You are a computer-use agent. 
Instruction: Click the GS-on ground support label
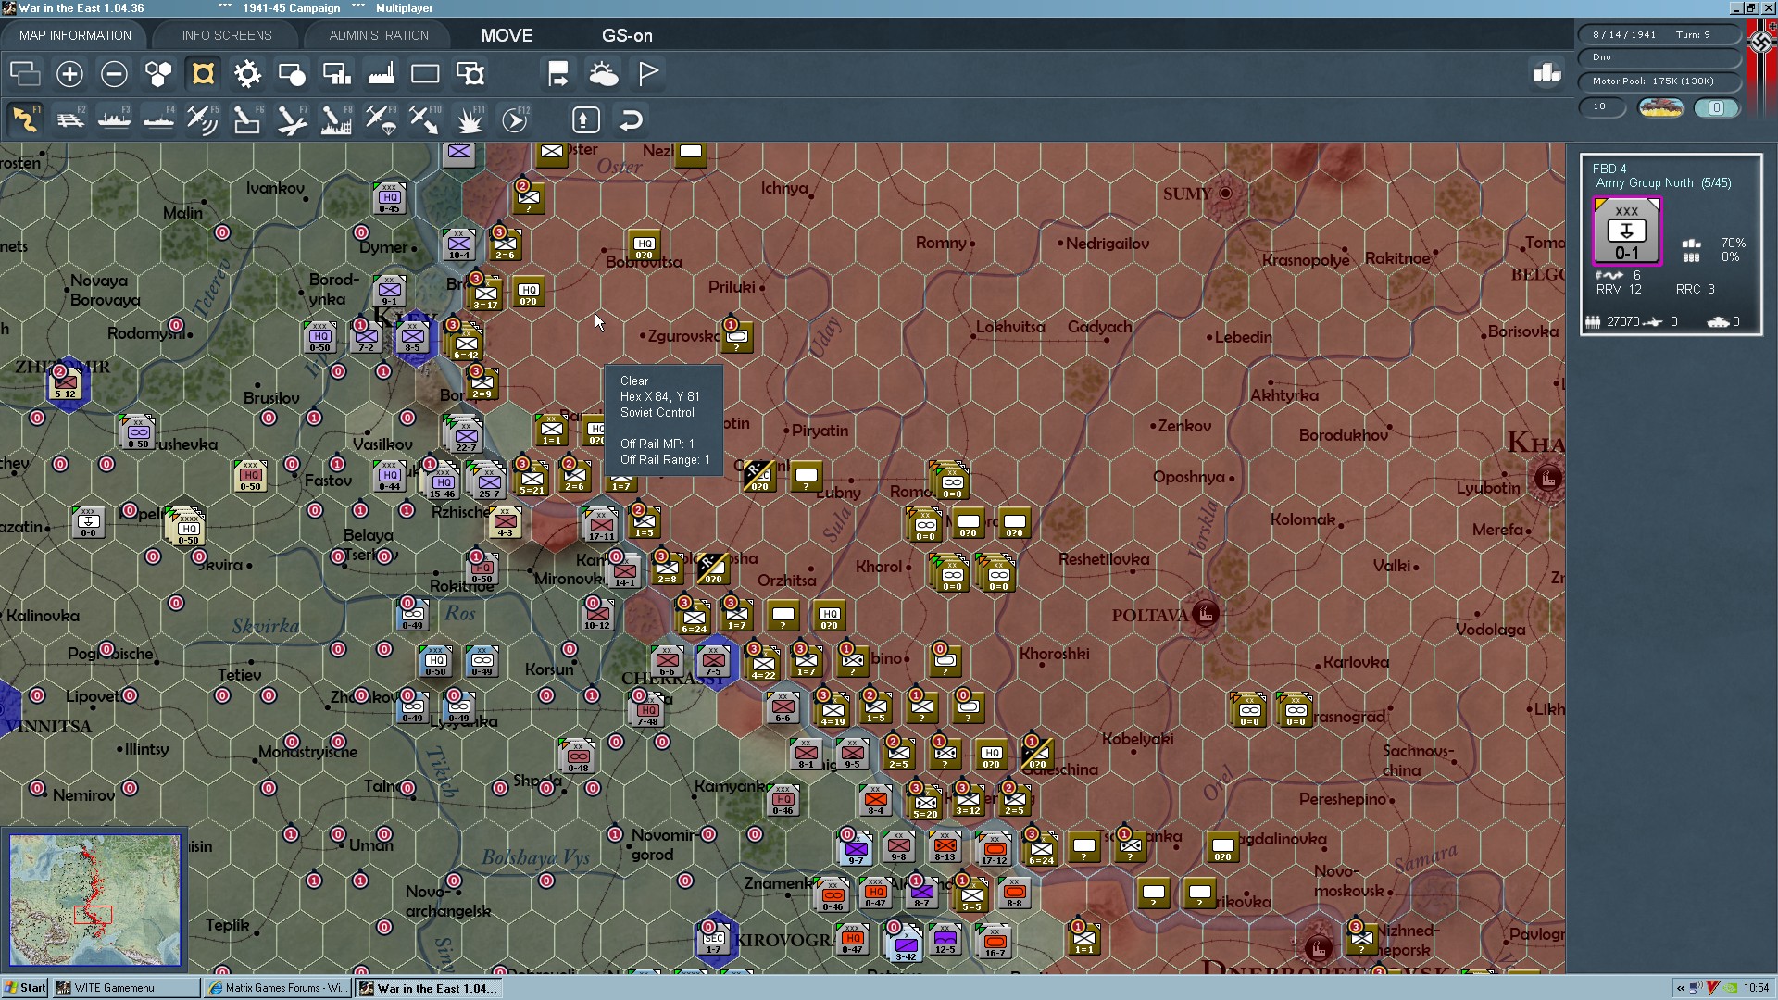[x=627, y=35]
